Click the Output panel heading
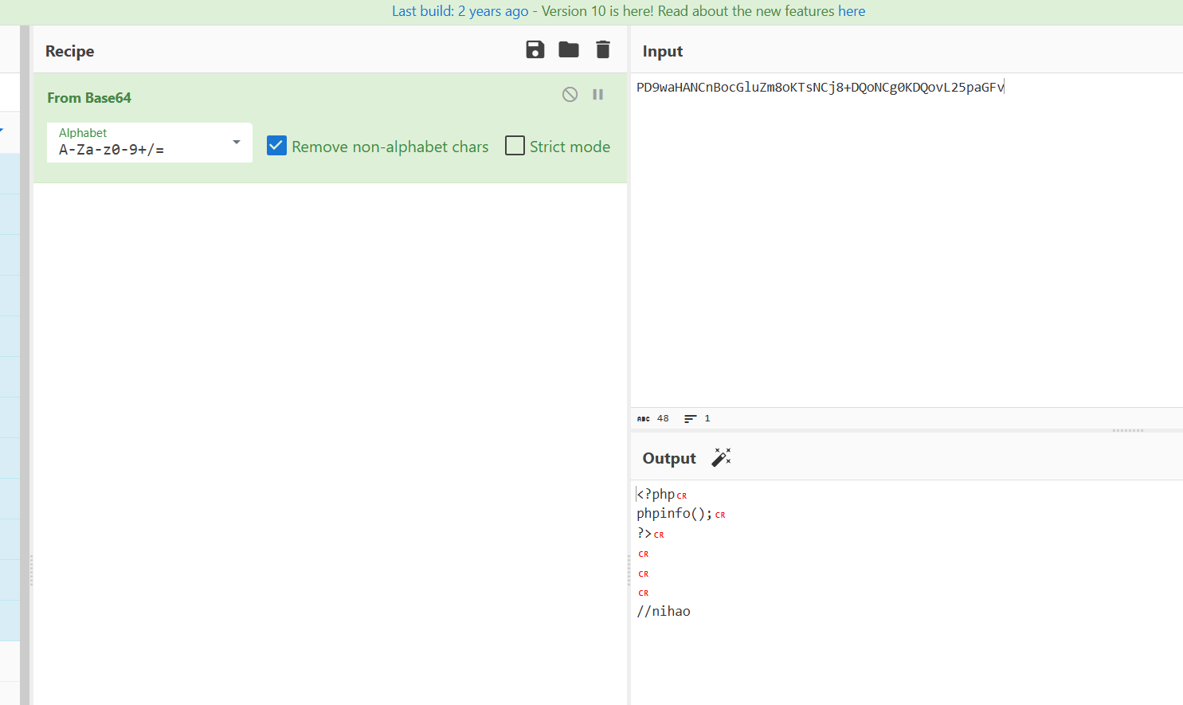Viewport: 1183px width, 705px height. point(669,458)
